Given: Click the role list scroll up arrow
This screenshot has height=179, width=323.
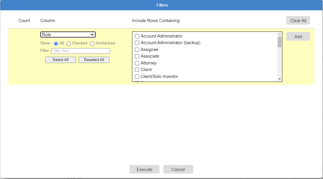Looking at the screenshot, I should click(279, 34).
